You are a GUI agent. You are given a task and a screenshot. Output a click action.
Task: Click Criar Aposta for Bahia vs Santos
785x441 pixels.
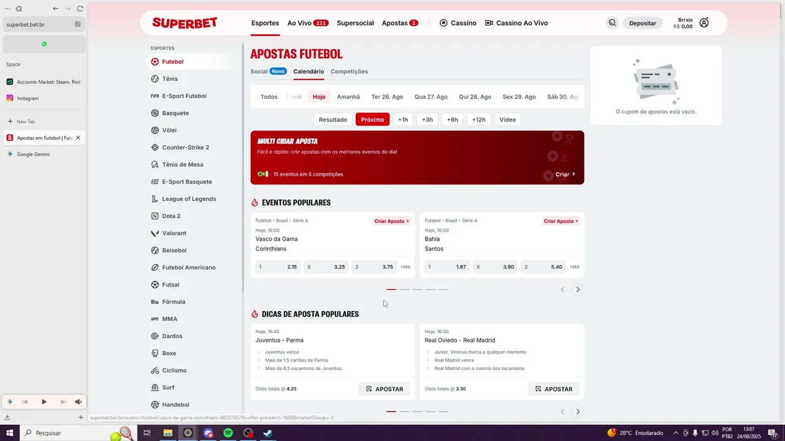coord(561,221)
